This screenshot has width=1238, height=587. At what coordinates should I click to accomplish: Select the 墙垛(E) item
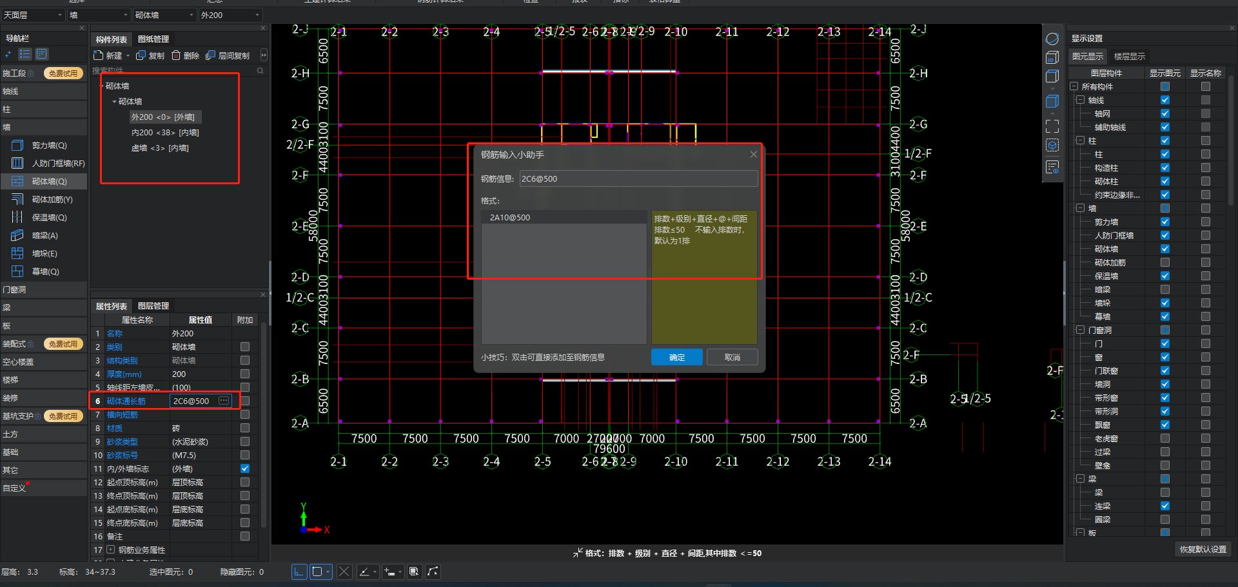tap(44, 254)
